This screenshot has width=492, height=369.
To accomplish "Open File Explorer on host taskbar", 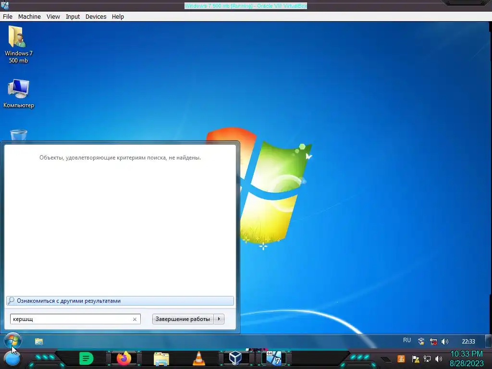I will [161, 359].
